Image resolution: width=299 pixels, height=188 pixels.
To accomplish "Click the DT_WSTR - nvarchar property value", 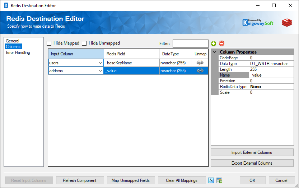I will pos(271,63).
